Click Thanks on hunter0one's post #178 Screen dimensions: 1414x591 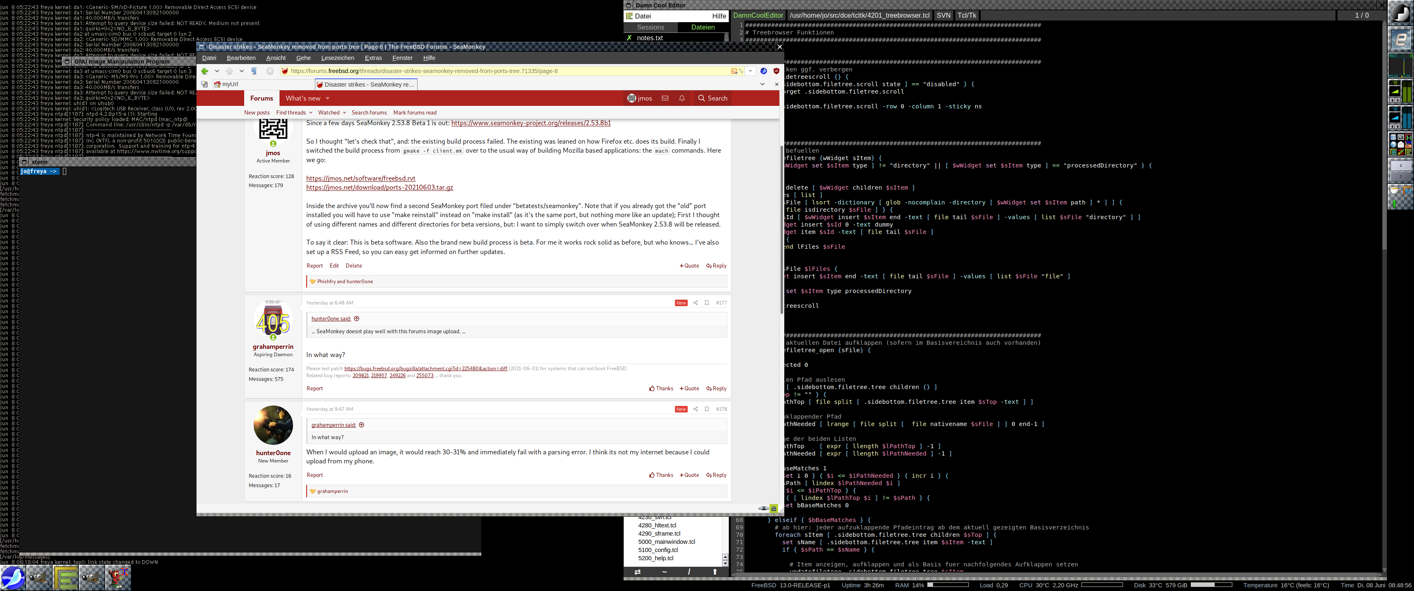point(661,475)
